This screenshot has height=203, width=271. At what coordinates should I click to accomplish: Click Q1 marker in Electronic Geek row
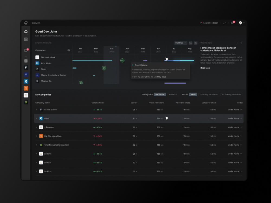(122, 60)
